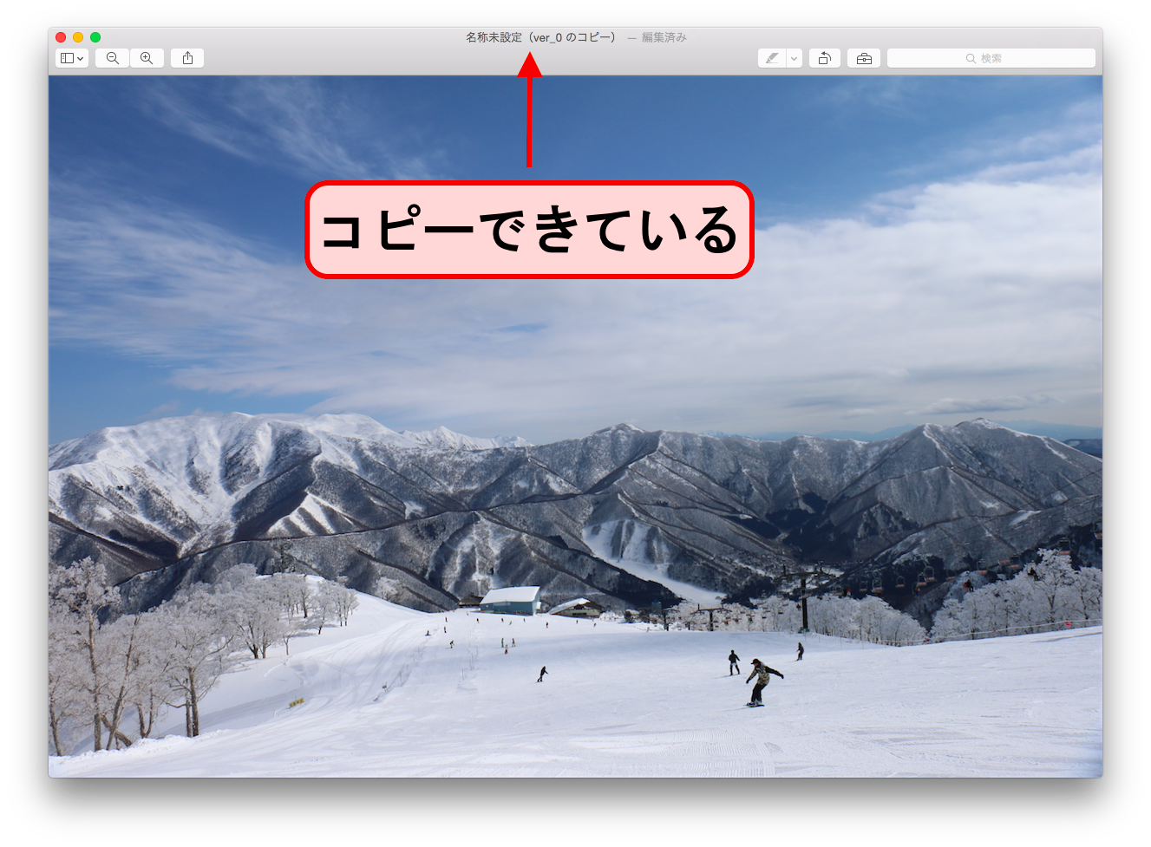Click the zoom out magnifier icon

pos(113,58)
